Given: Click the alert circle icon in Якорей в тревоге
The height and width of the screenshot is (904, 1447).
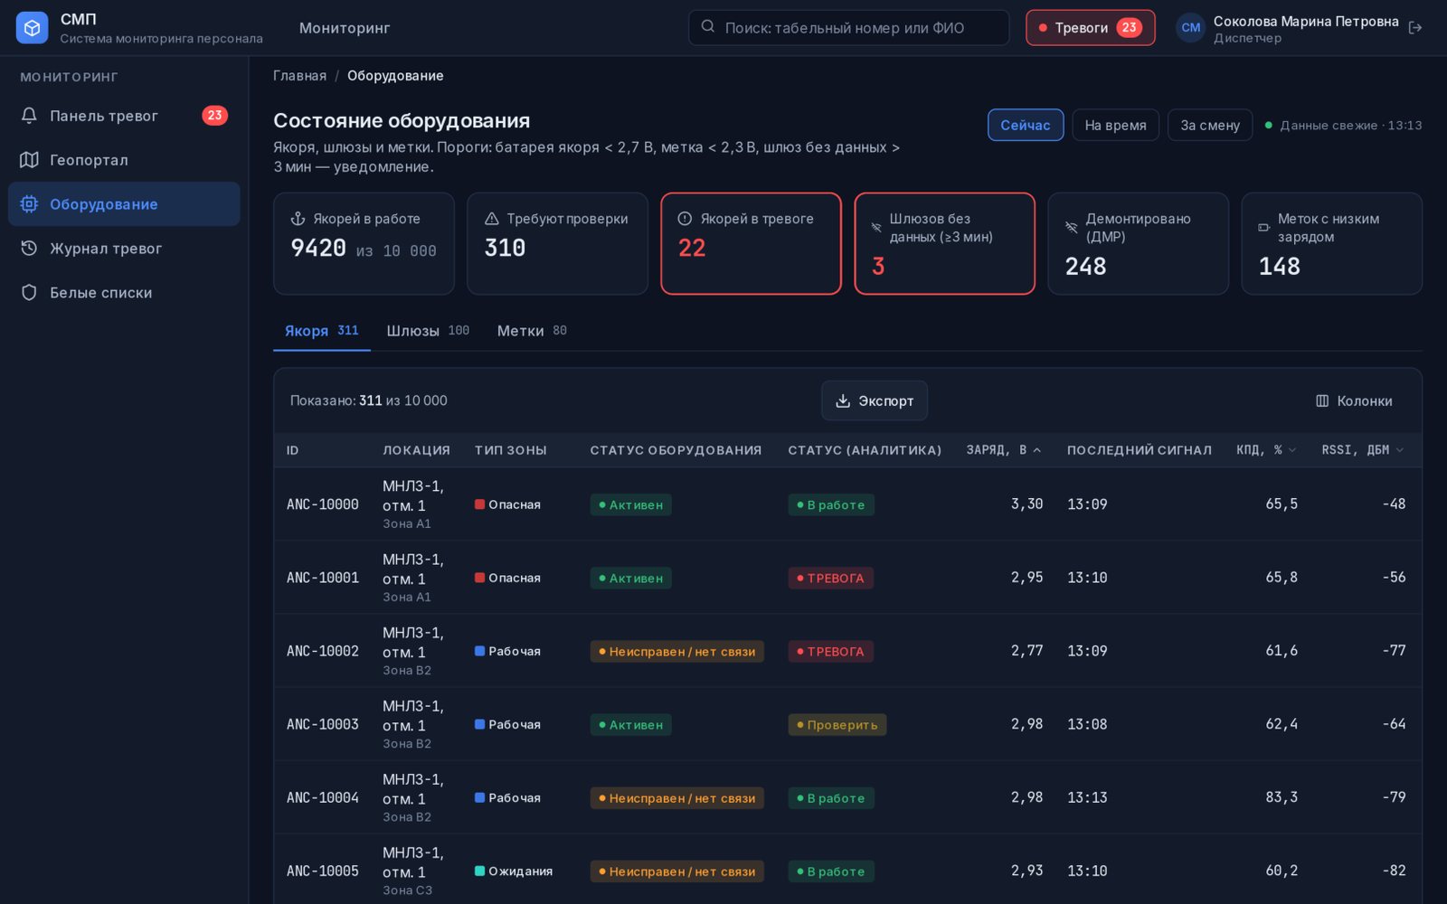Looking at the screenshot, I should tap(685, 219).
